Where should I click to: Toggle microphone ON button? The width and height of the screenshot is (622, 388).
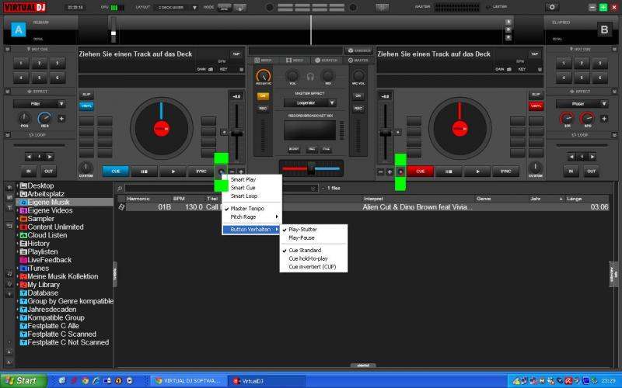pos(358,95)
